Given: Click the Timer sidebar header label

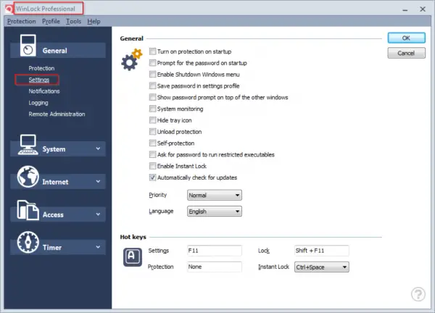Looking at the screenshot, I should click(x=52, y=247).
